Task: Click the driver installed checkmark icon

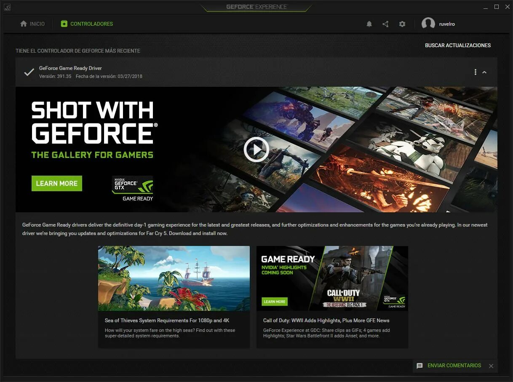Action: [x=29, y=72]
